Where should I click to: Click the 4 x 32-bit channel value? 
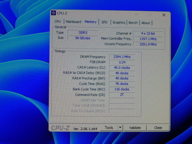[x=148, y=33]
